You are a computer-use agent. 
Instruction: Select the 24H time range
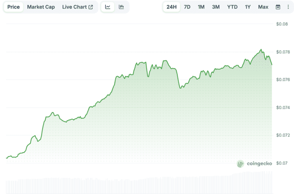(171, 7)
